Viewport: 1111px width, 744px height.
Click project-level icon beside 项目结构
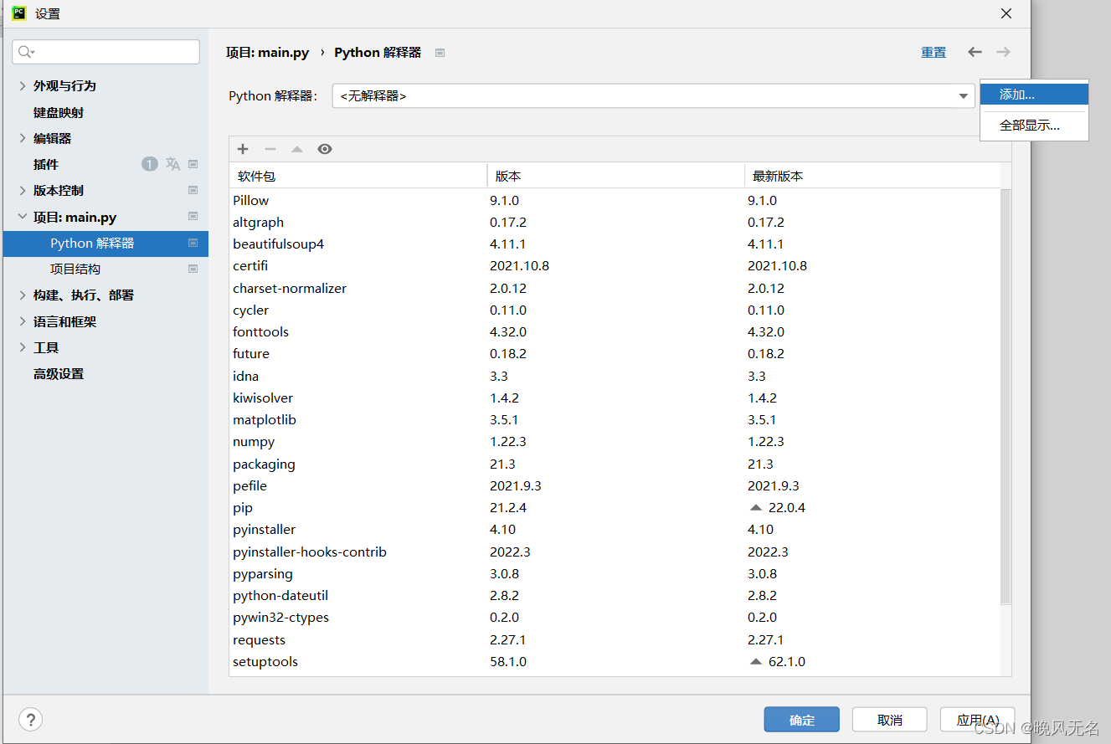tap(193, 269)
